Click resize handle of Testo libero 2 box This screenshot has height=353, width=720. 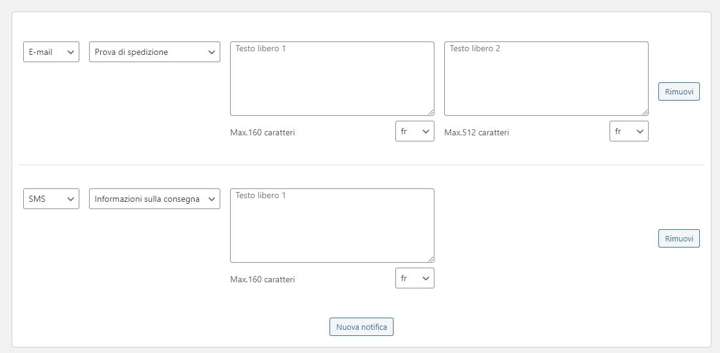click(x=645, y=112)
